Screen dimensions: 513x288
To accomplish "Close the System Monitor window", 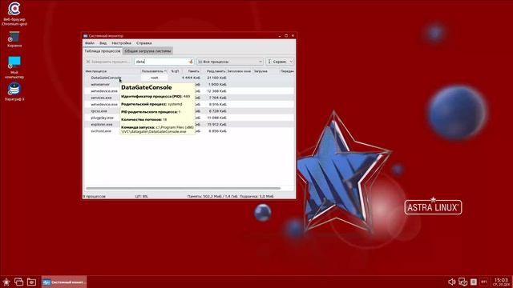I will [293, 35].
